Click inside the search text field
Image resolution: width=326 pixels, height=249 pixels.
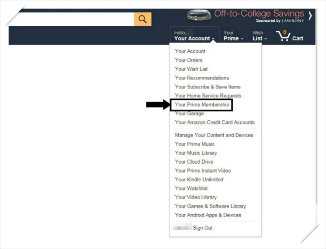(x=76, y=19)
